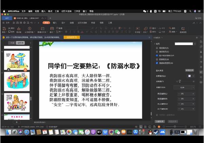Start the slideshow with 从当前开始 icon
204x143 pixels.
coord(29,29)
